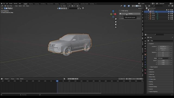Jump to the timeline end frame
The image size is (174, 98).
tap(77, 79)
